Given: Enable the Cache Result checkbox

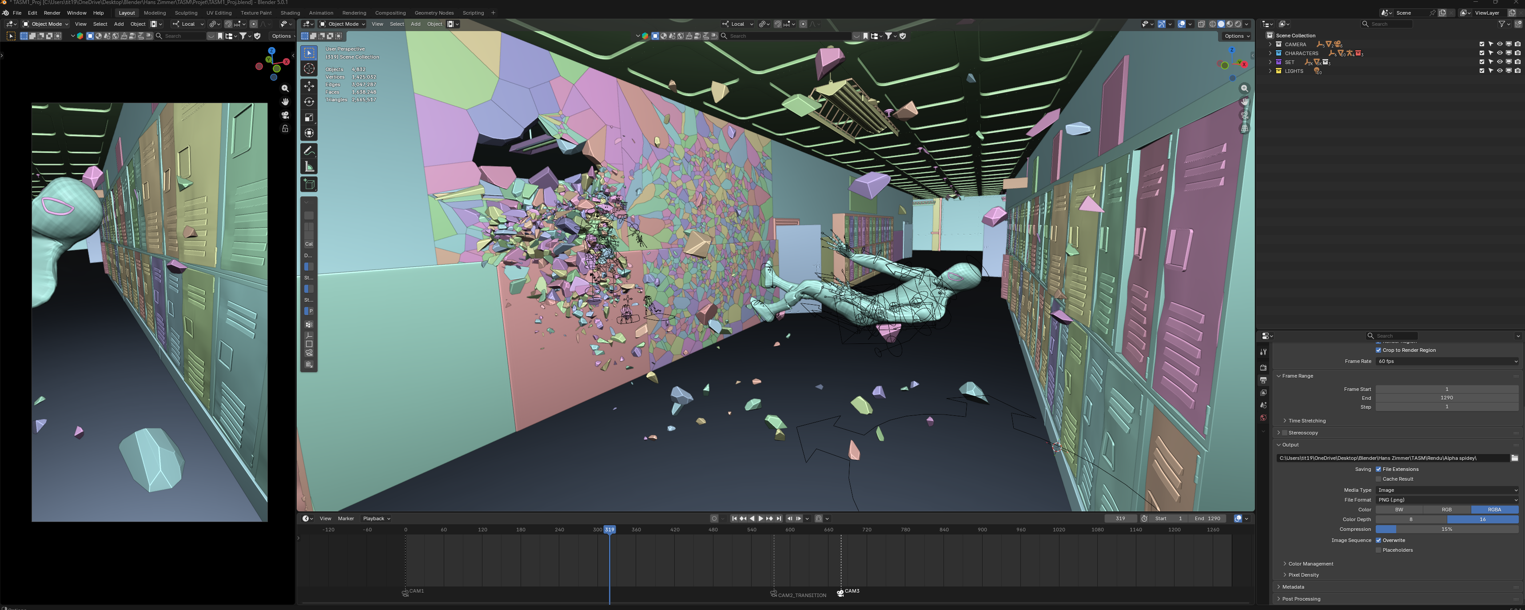Looking at the screenshot, I should point(1379,478).
